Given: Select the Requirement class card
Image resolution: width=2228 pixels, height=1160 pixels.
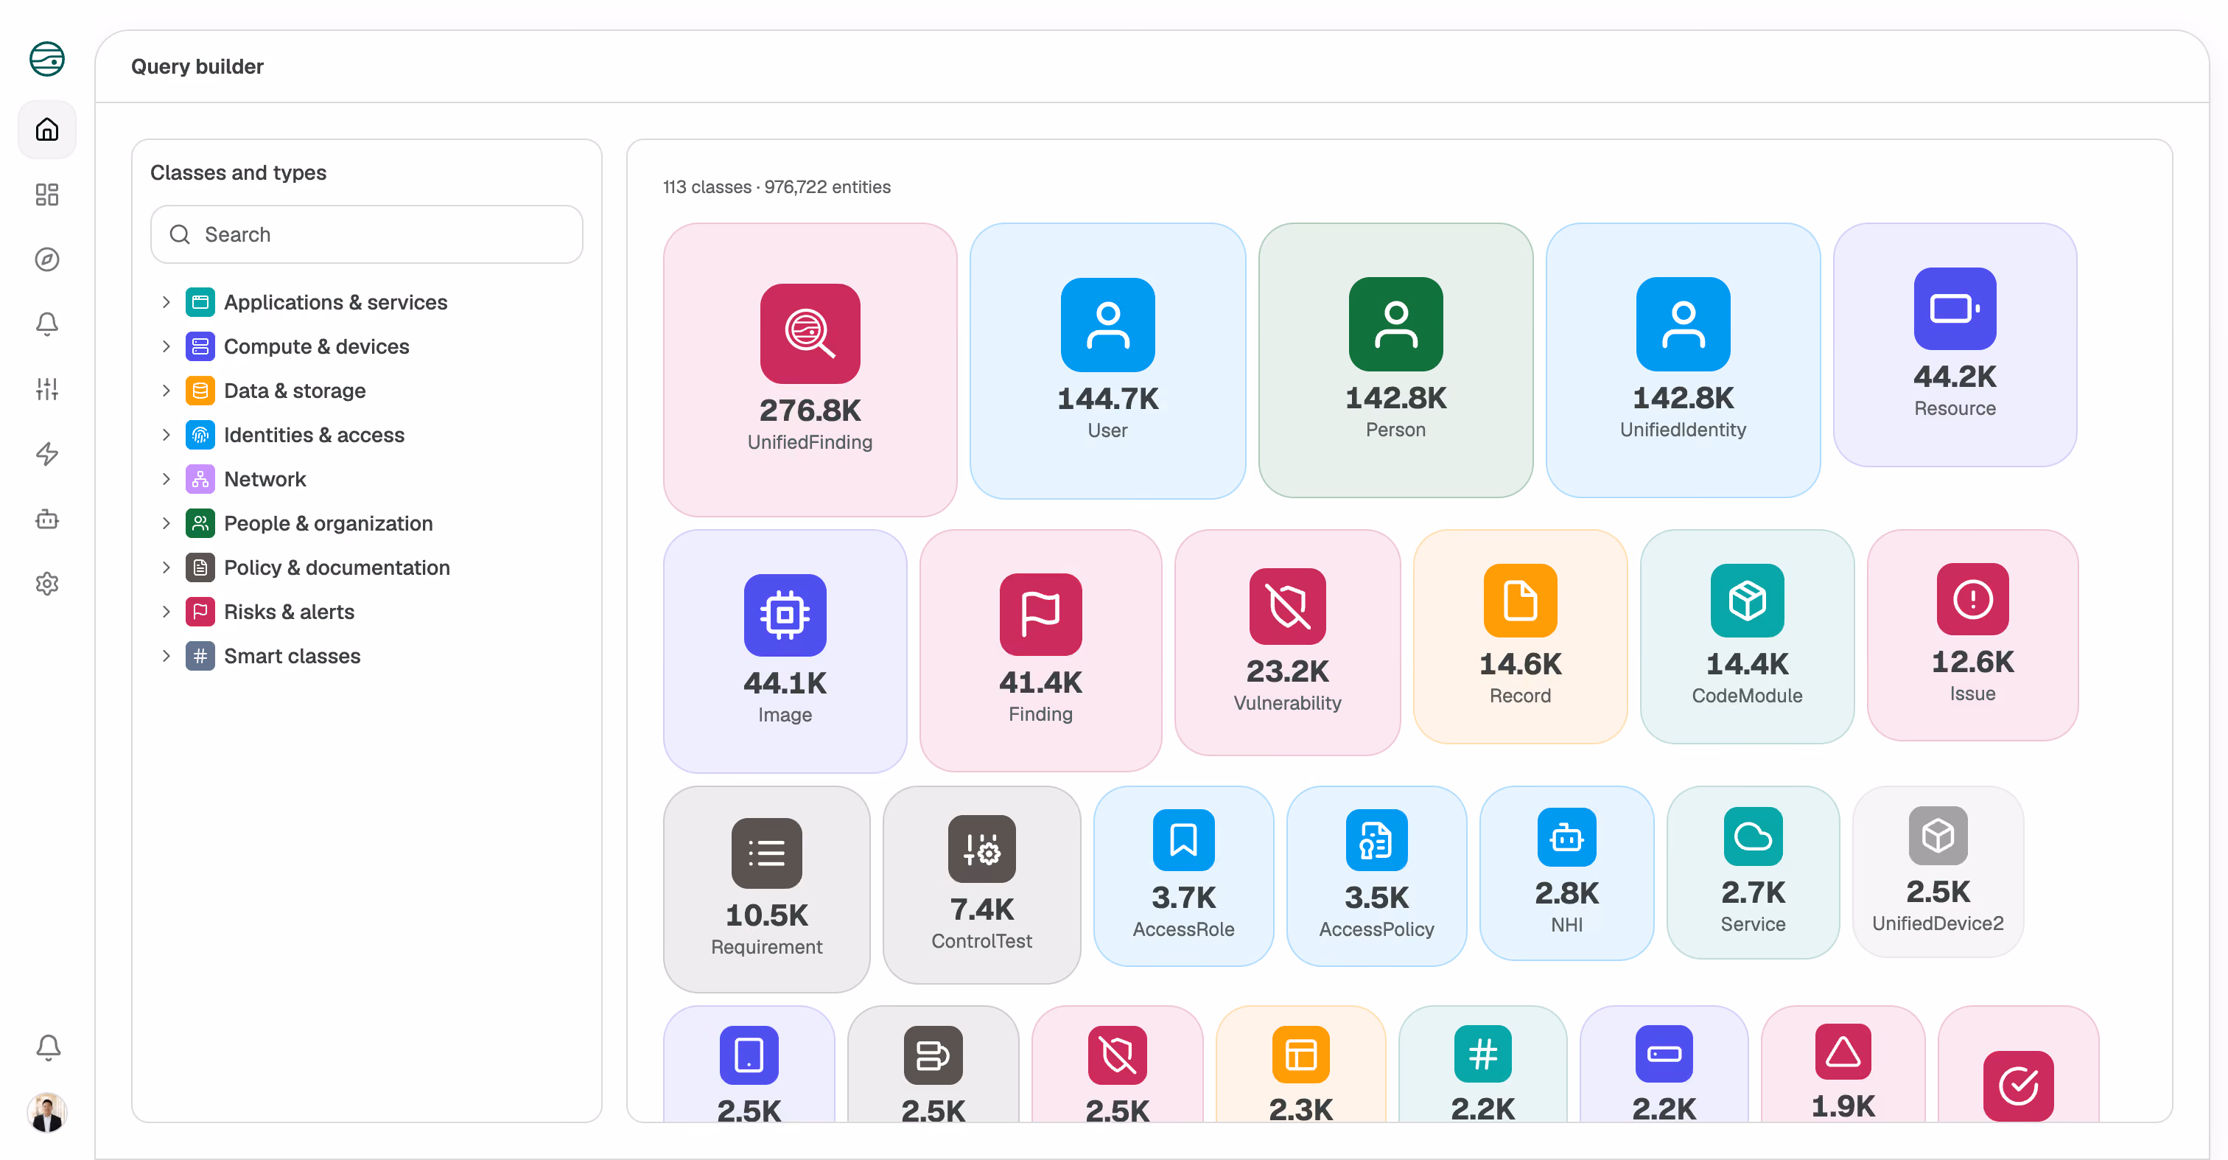Looking at the screenshot, I should tap(766, 890).
